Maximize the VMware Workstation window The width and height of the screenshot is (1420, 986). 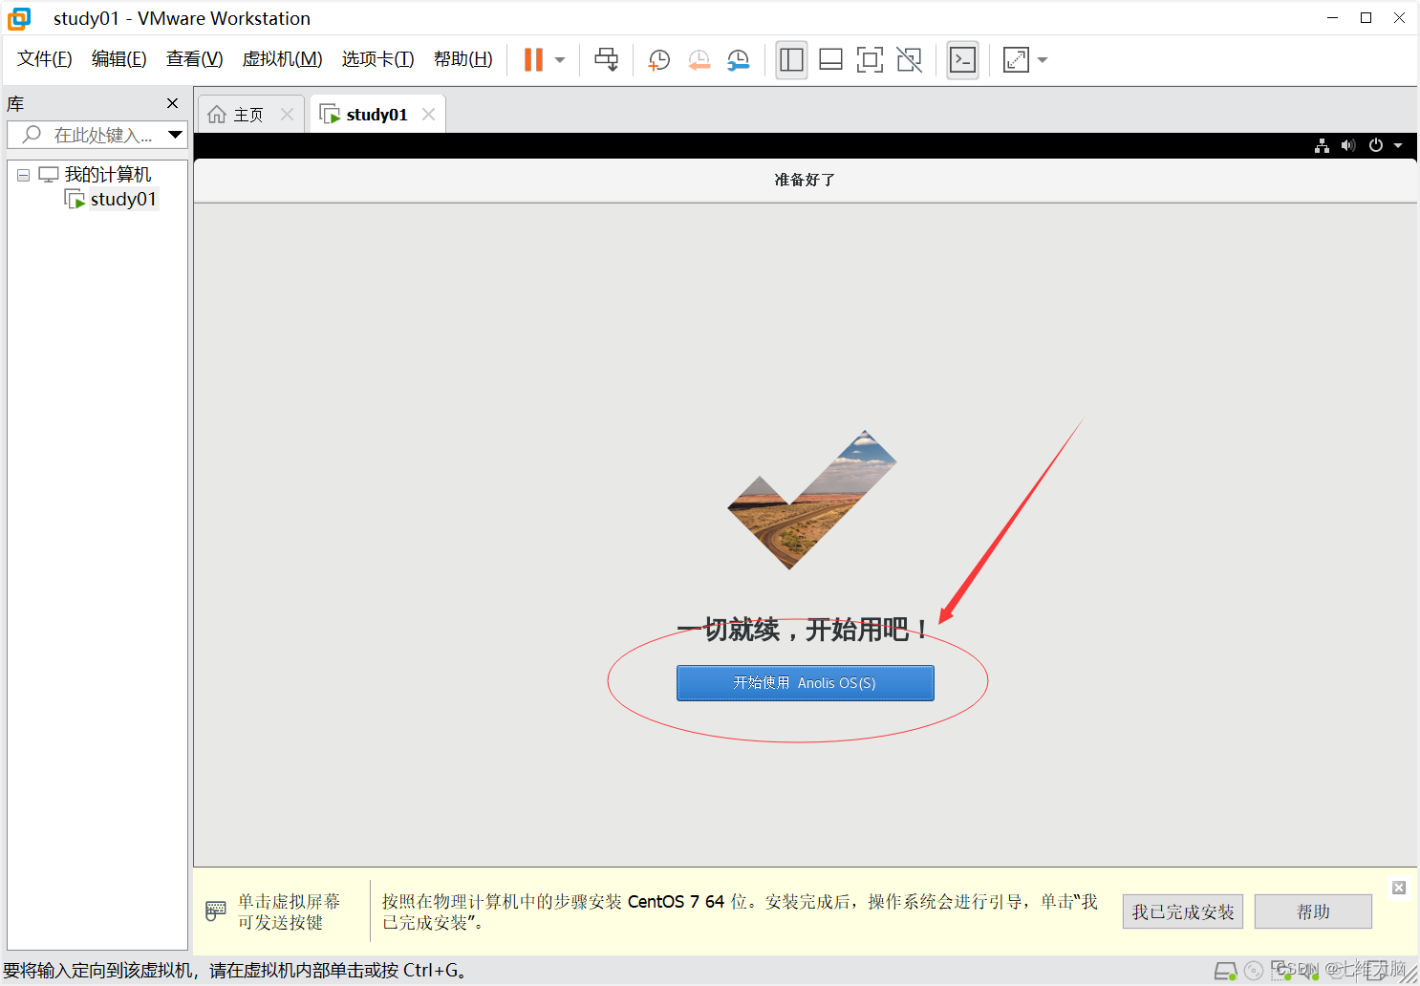click(1366, 18)
